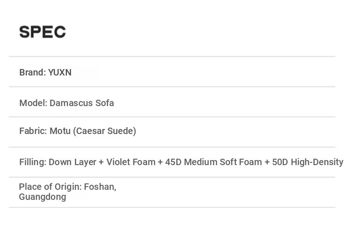Select the "Violet Foam" text
344x236 pixels.
pos(131,162)
